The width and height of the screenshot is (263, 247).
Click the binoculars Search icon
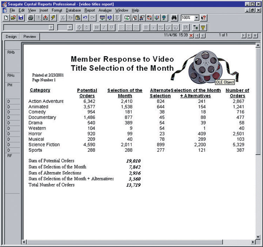175,18
